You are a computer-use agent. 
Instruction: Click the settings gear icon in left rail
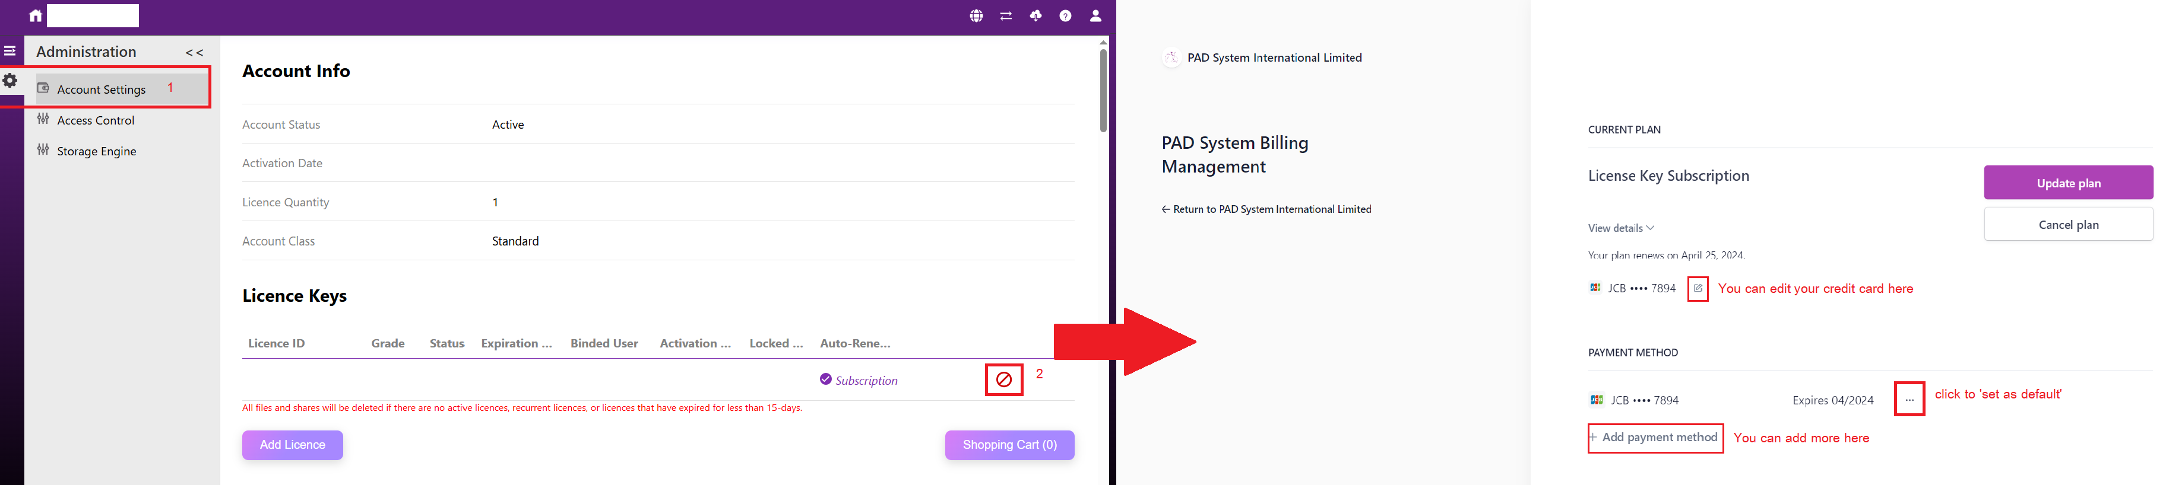10,81
